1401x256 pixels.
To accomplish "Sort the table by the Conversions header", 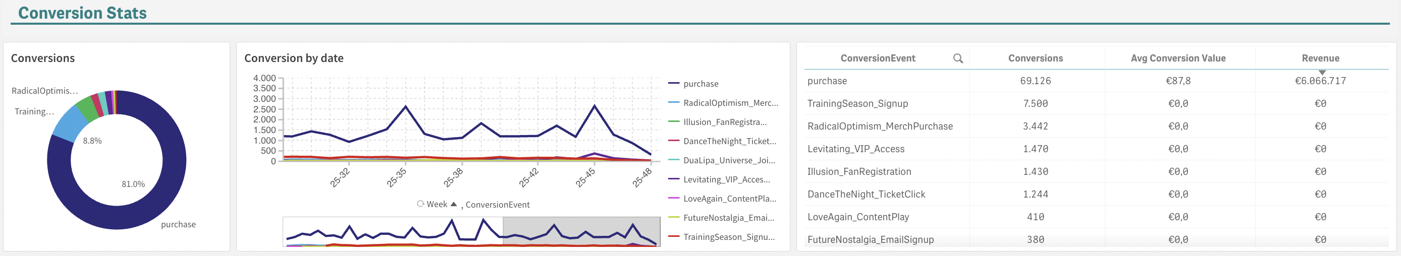I will coord(1035,58).
